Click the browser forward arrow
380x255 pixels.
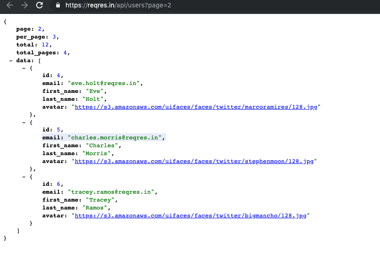coord(25,5)
